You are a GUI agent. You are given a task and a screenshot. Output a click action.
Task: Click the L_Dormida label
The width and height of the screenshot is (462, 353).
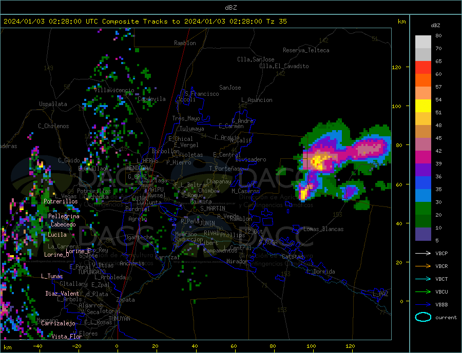point(320,271)
